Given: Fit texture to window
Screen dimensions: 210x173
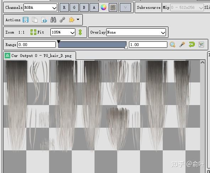Looking at the screenshot, I should 37,32.
